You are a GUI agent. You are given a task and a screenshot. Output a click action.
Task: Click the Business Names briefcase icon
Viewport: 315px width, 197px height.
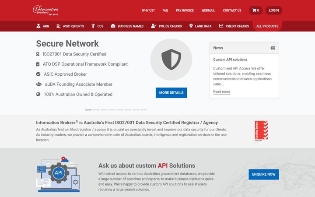[113, 26]
